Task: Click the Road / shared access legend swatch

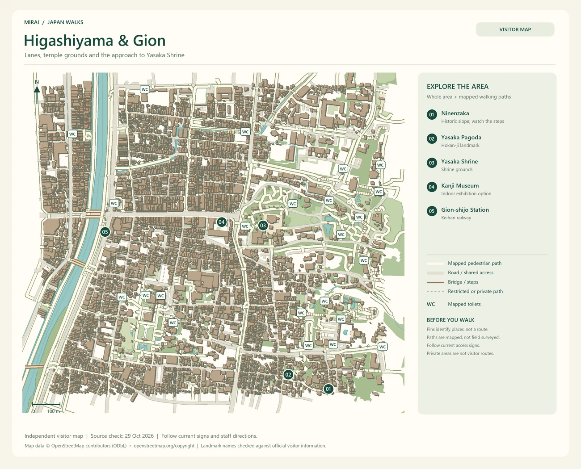Action: tap(435, 273)
